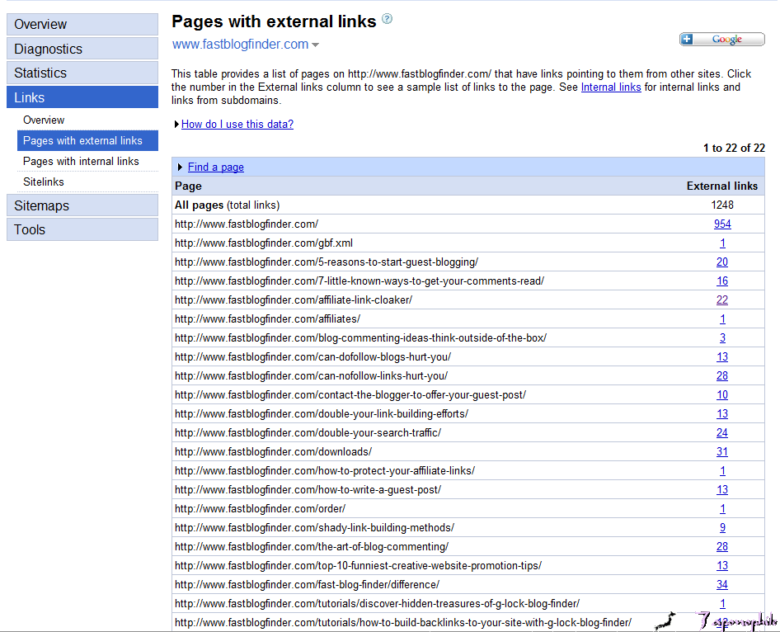Click link count for discover-hidden-treasures tutorial
The height and width of the screenshot is (632, 780).
coord(722,604)
